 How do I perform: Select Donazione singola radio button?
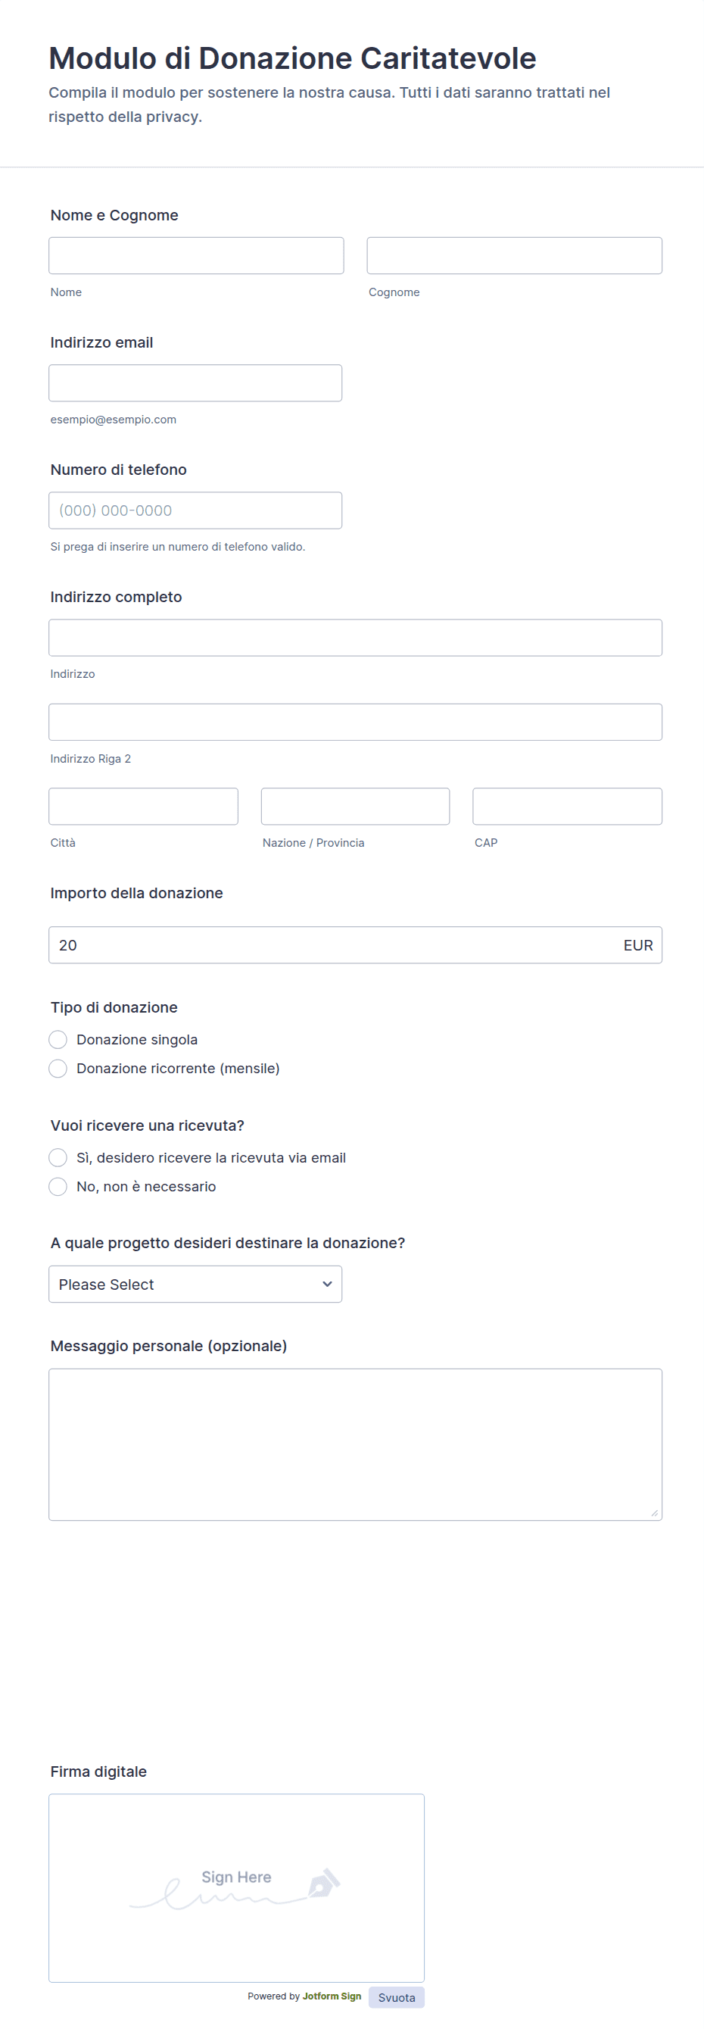(x=58, y=1040)
